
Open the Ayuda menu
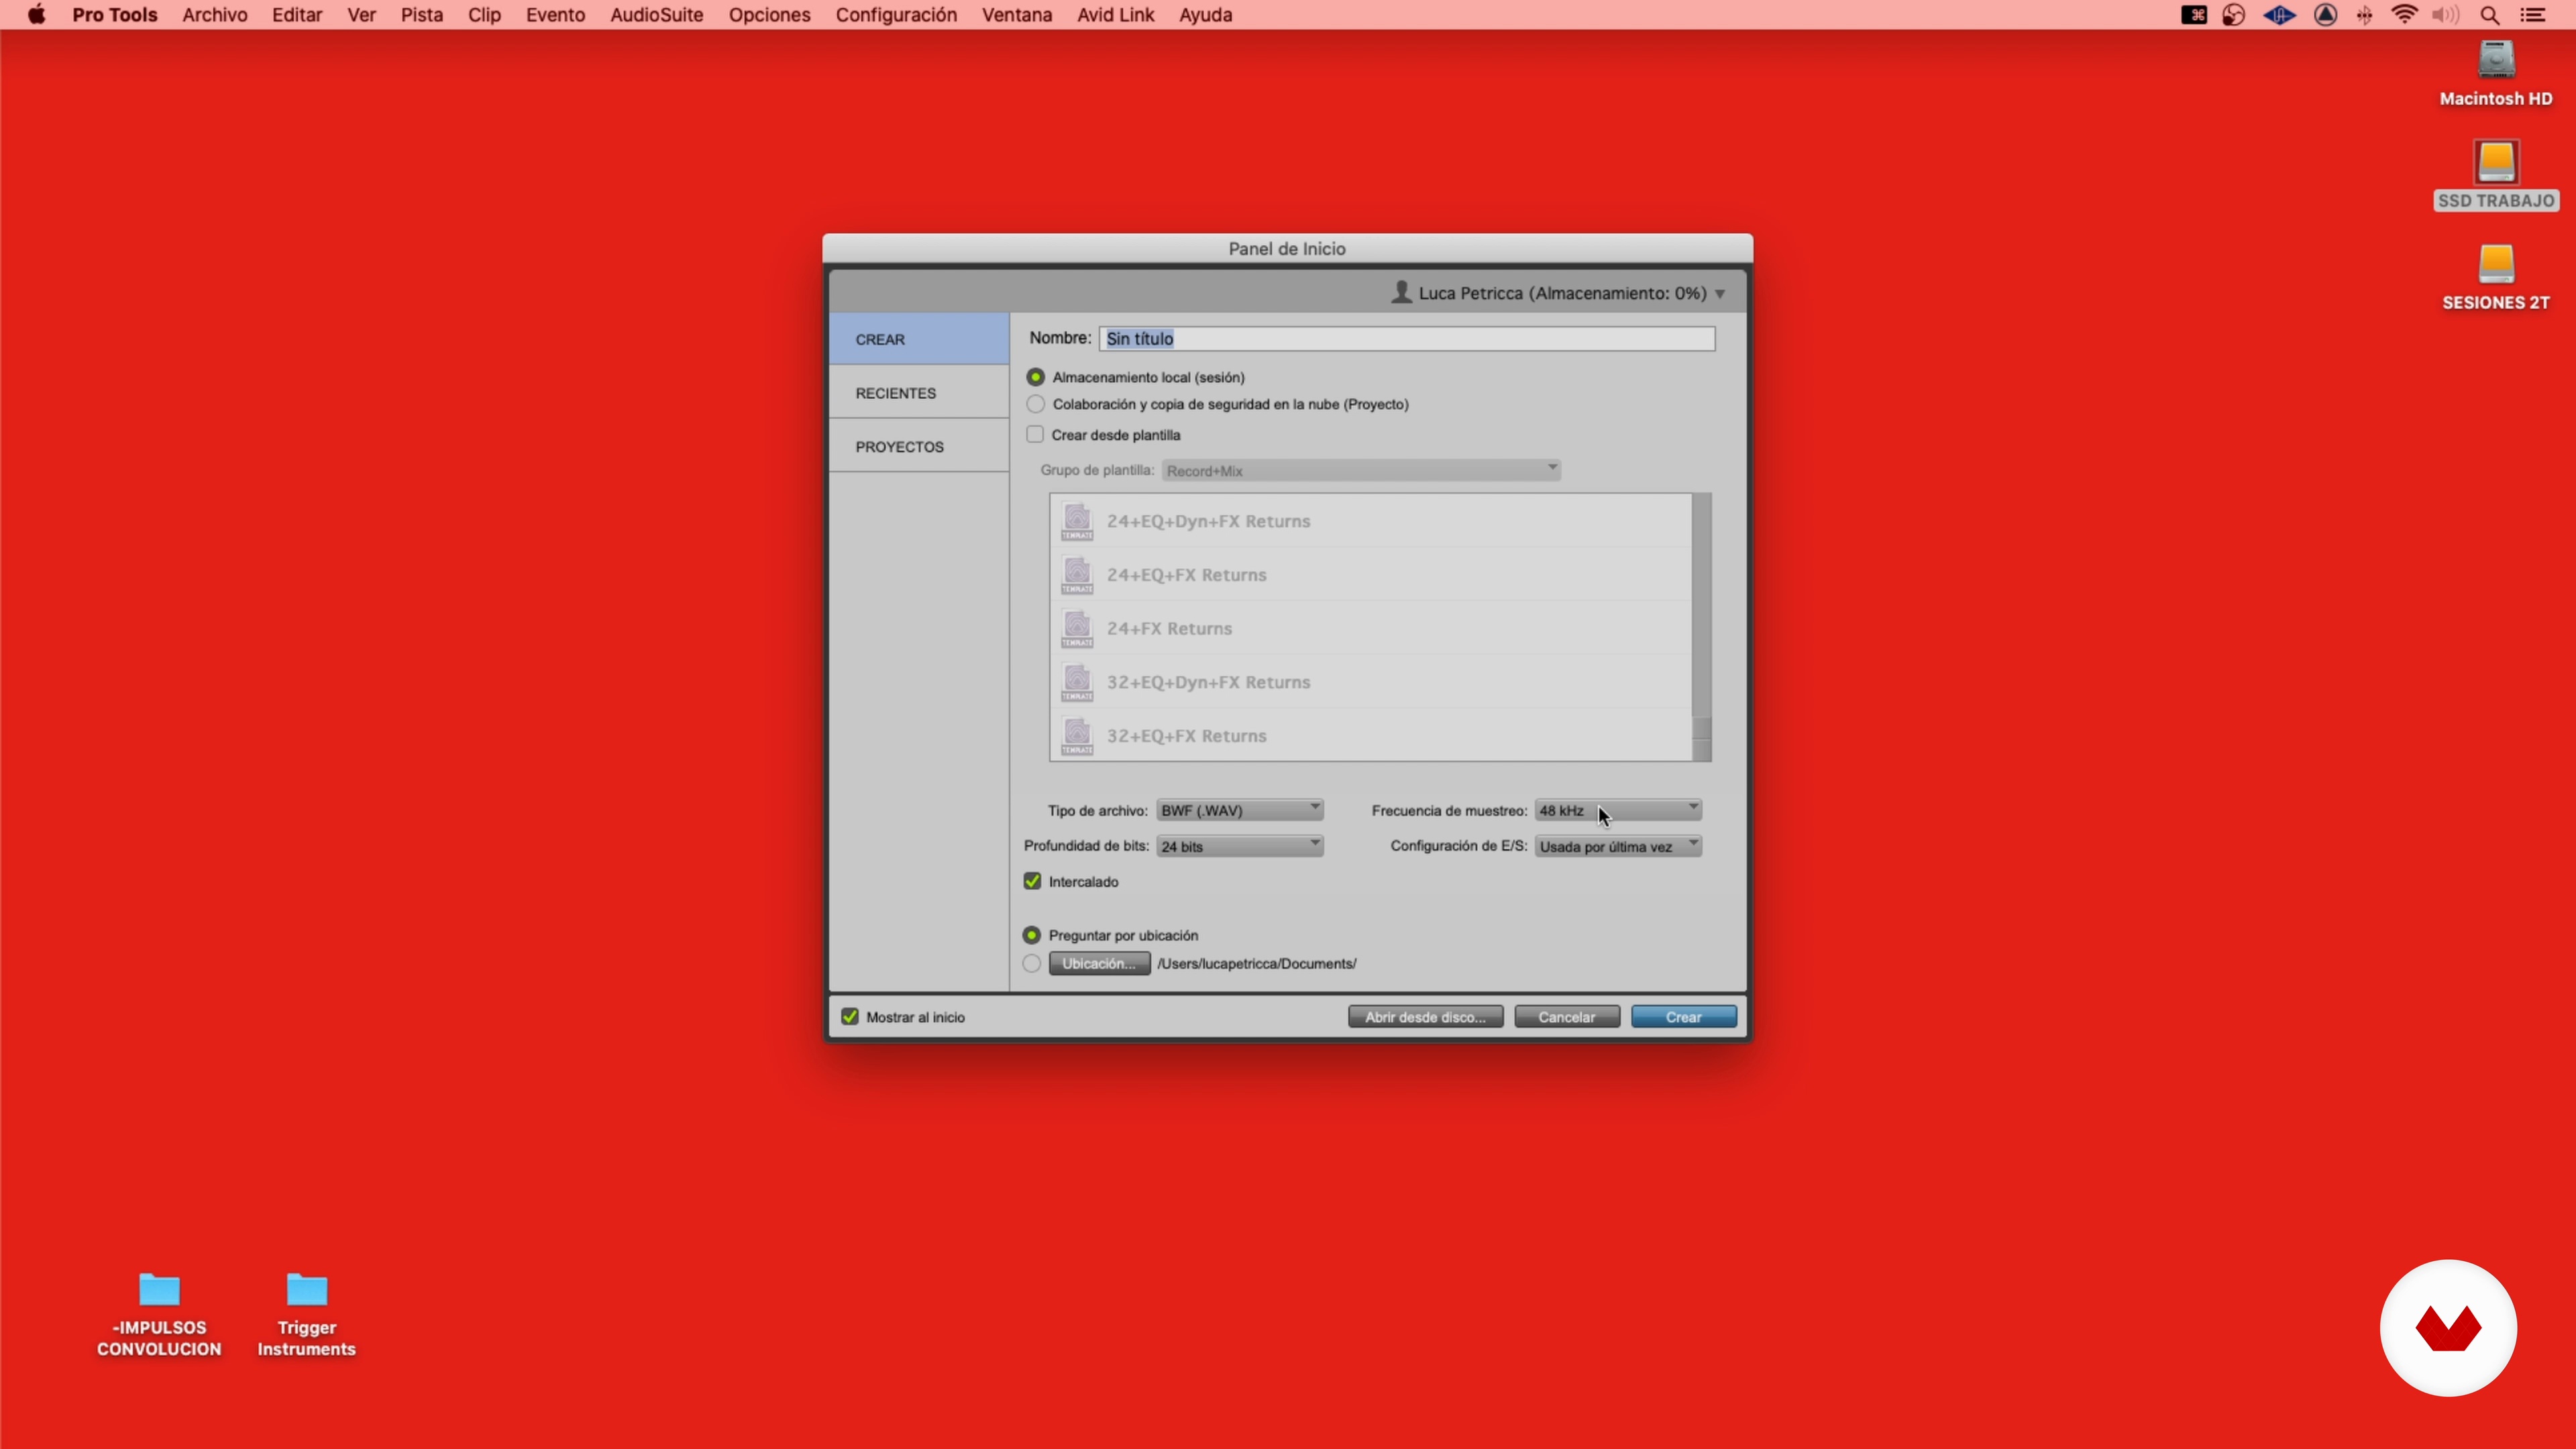[x=1205, y=15]
